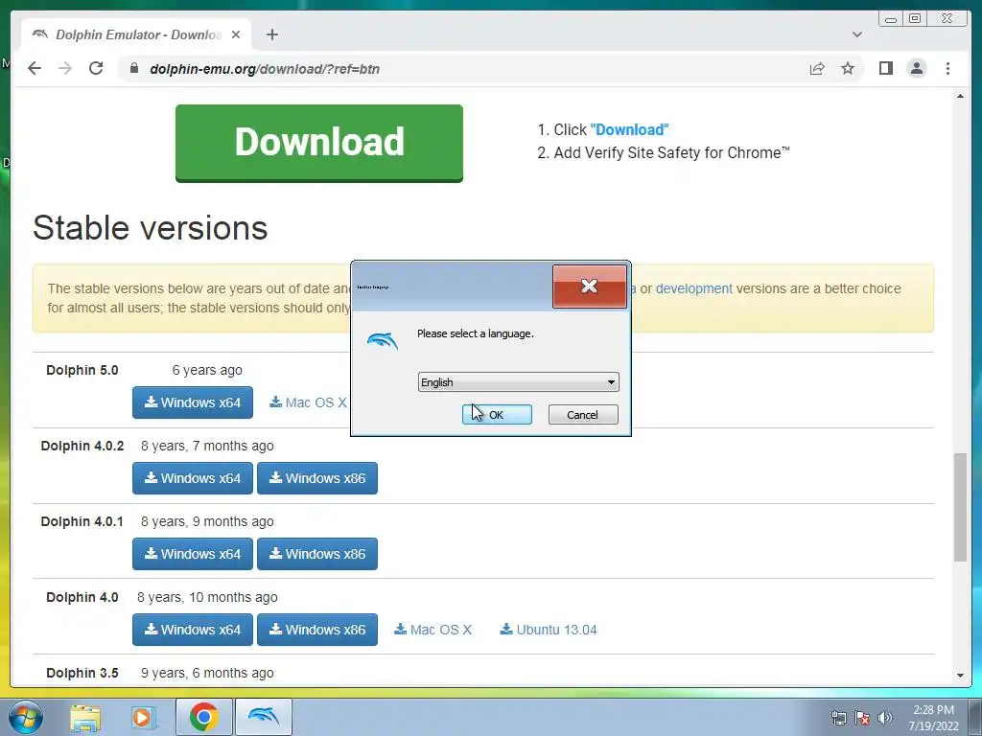Open Dolphin 4.0 Mac OS X link
The width and height of the screenshot is (982, 736).
coord(433,630)
